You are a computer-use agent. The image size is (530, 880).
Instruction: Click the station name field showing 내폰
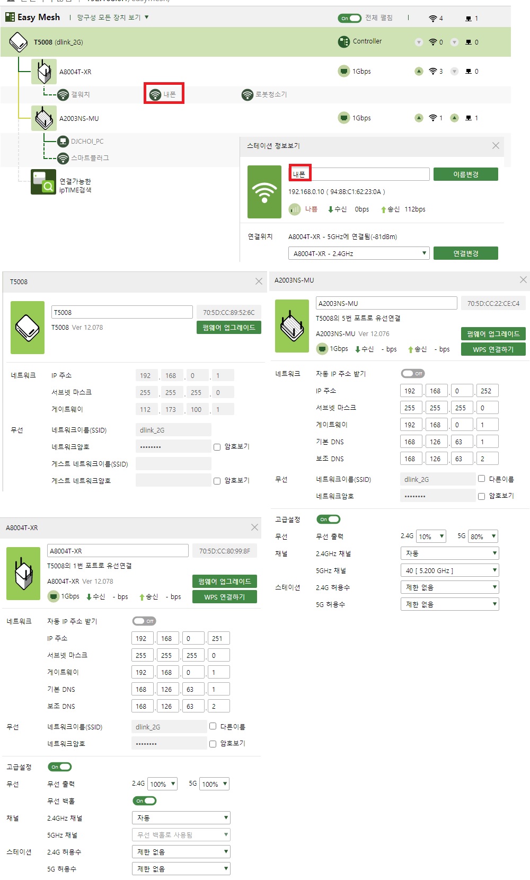point(359,174)
